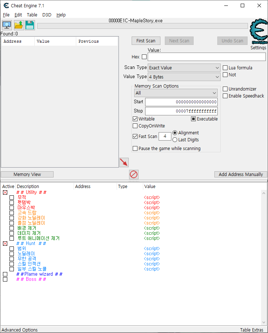This screenshot has width=268, height=333.
Task: Click the open process (computer) icon
Action: coord(7,25)
